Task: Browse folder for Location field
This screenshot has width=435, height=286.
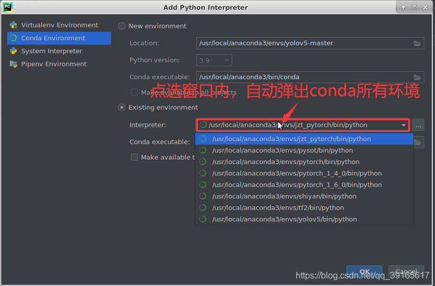Action: coord(417,43)
